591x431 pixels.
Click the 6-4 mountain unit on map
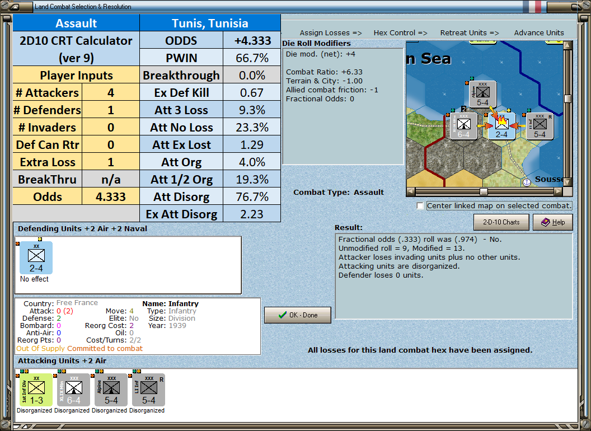pos(463,127)
